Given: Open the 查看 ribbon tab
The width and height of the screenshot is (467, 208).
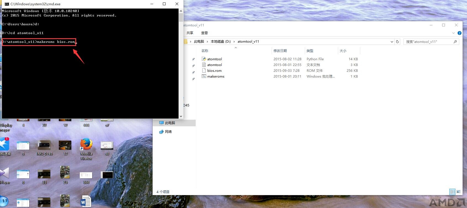Looking at the screenshot, I should click(205, 33).
